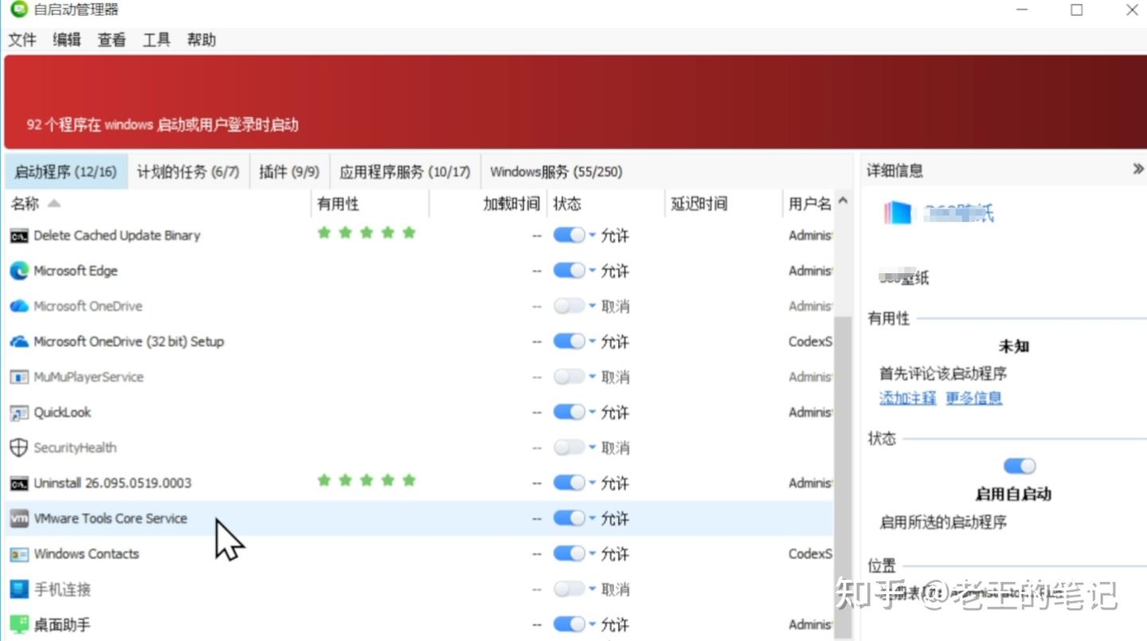Screen dimensions: 1147x641
Task: Click the list's vertical scrollbar thumb
Action: pyautogui.click(x=843, y=478)
